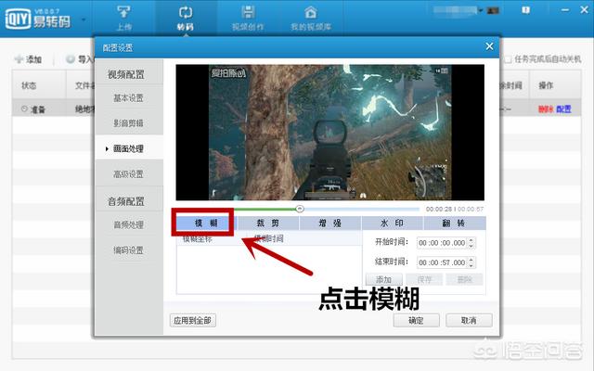Screen dimensions: 594x371
Task: Click the iQIYI 易转码 logo
Action: click(38, 19)
